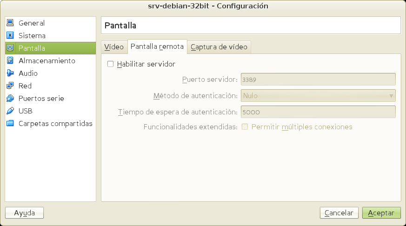Click the USB plug icon
This screenshot has height=226, width=406.
tap(10, 111)
